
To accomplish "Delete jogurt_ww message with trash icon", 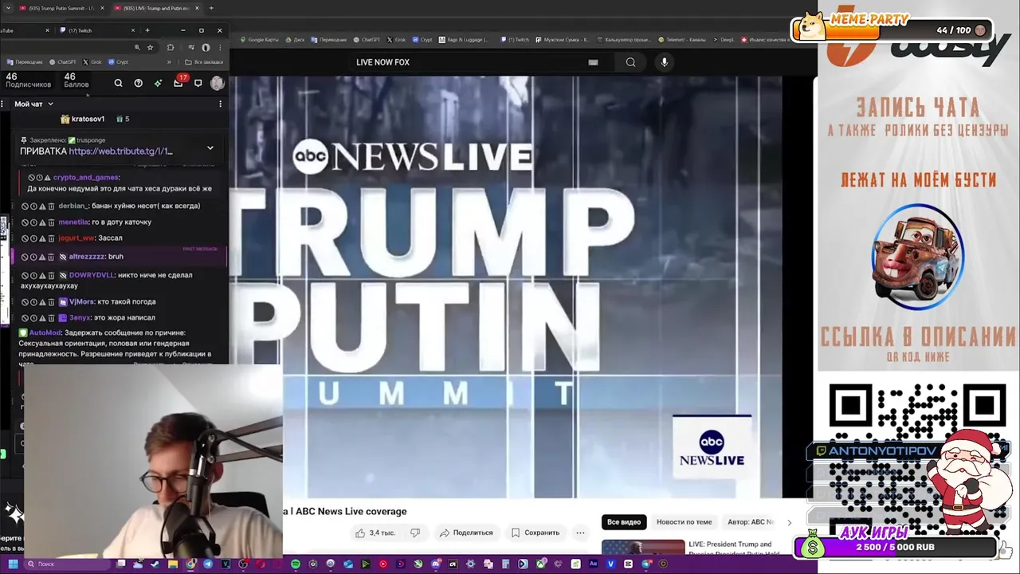I will point(51,238).
